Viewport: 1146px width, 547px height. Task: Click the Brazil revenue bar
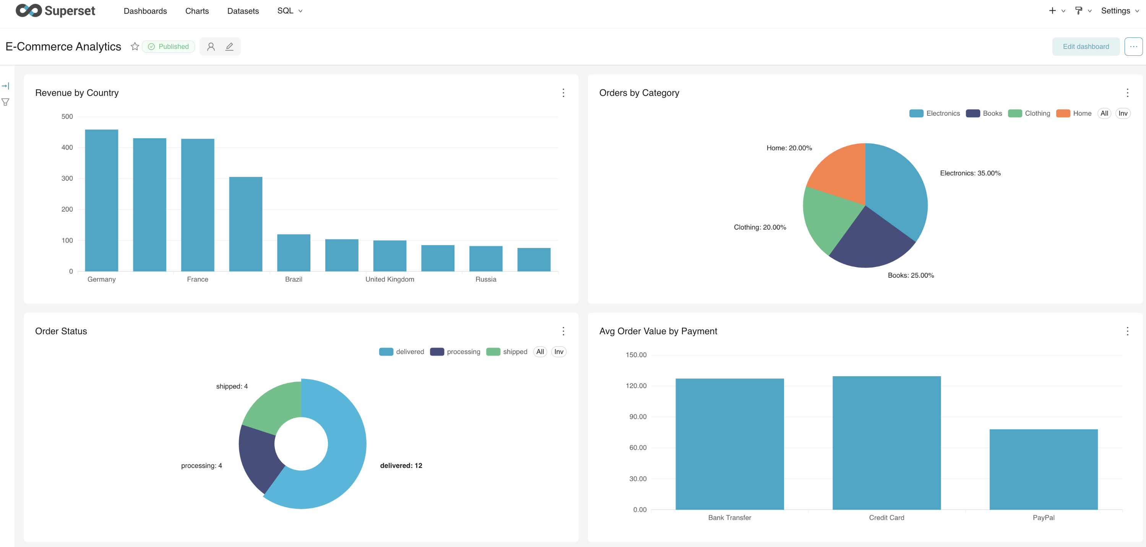click(294, 252)
